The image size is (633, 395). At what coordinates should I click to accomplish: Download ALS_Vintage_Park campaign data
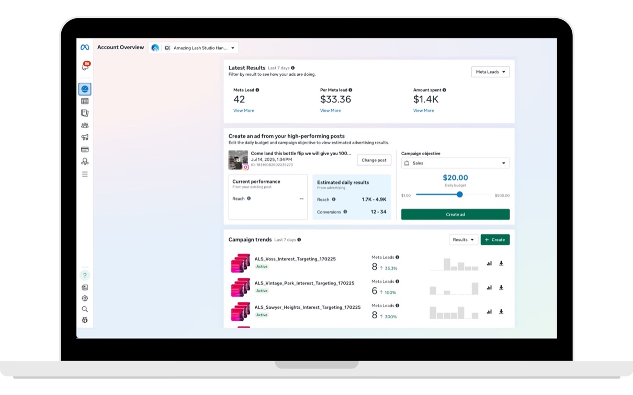(x=501, y=287)
